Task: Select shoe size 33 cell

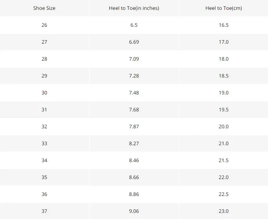Action: [x=44, y=143]
